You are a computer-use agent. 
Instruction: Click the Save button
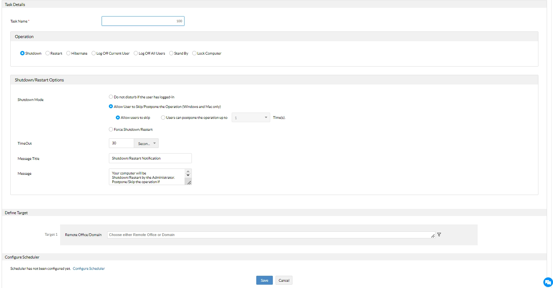click(x=265, y=280)
